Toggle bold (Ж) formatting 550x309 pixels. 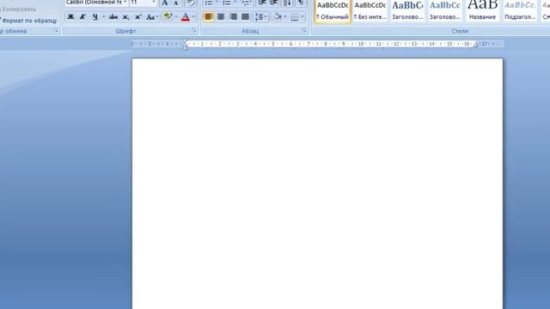click(x=70, y=17)
